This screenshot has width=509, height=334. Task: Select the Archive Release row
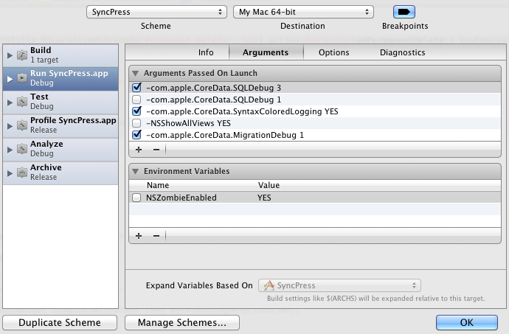tap(60, 173)
